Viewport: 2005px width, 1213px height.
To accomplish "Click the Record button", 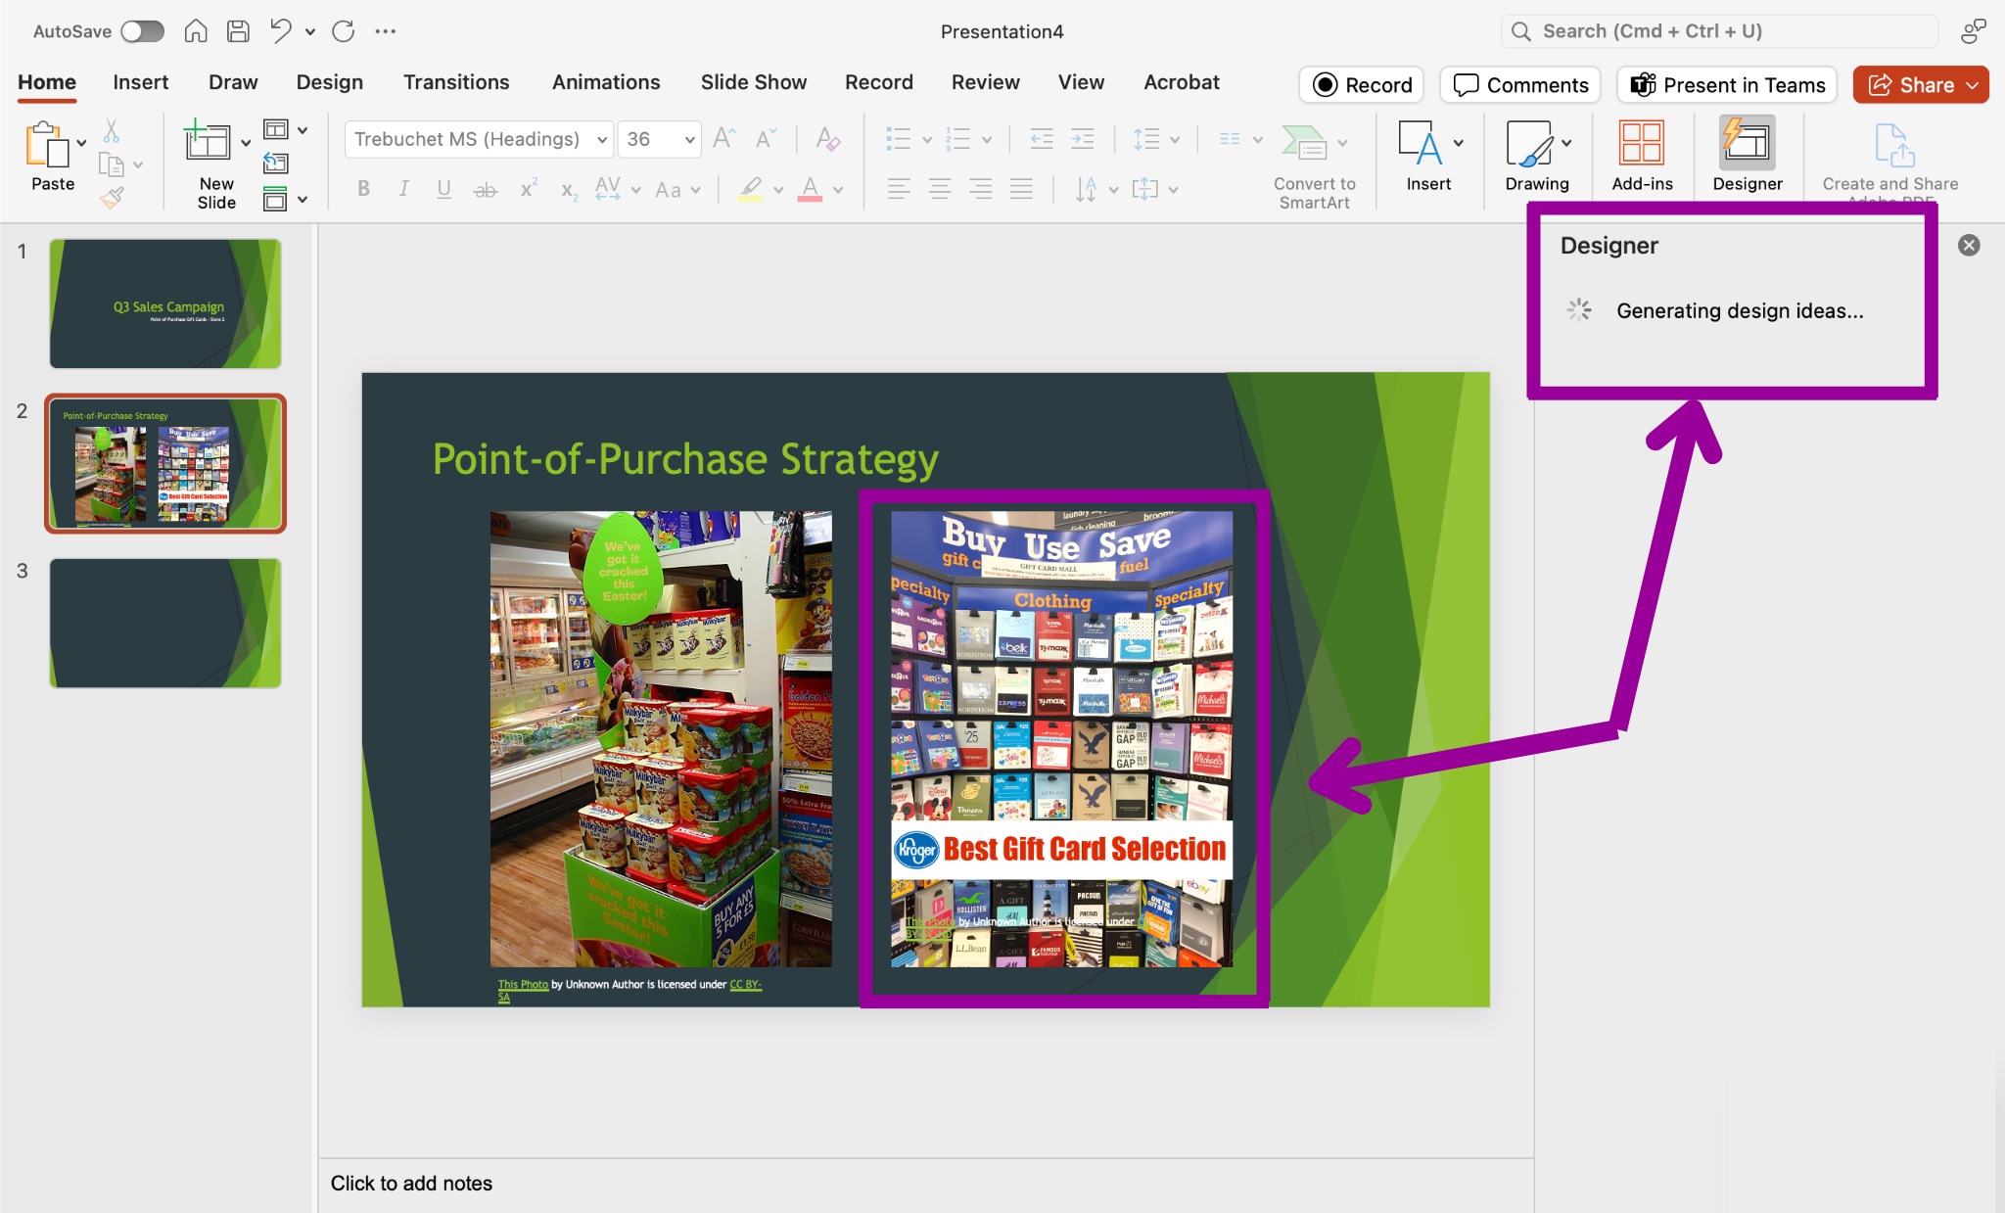I will tap(1362, 85).
